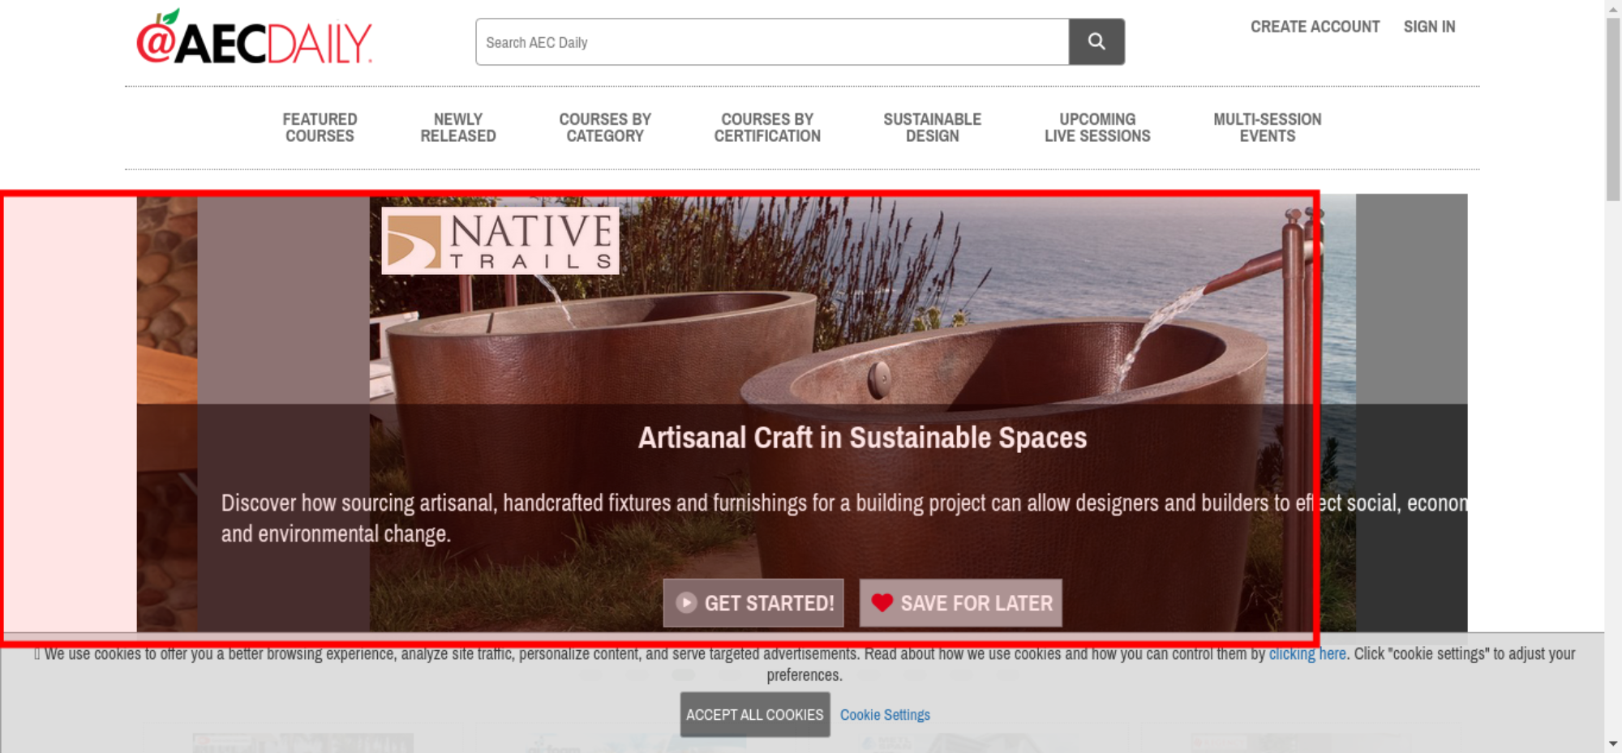The height and width of the screenshot is (753, 1622).
Task: Click the AEC Daily logo
Action: click(x=255, y=37)
